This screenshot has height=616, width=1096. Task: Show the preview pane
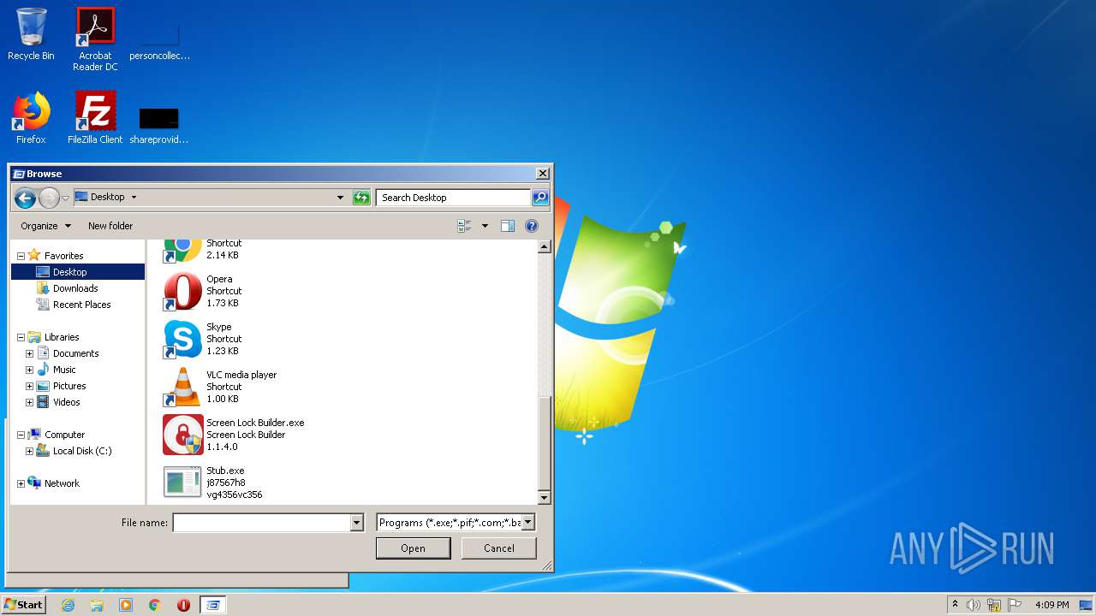[508, 226]
